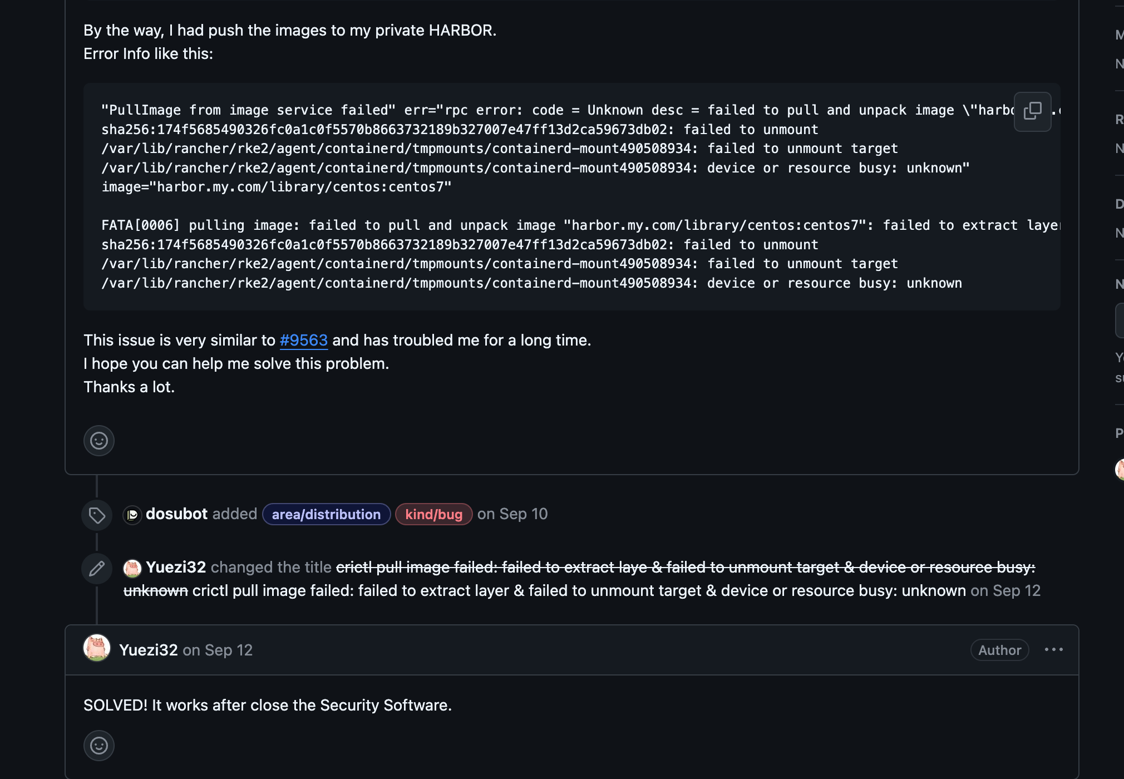Open the linked issue #9563
1124x779 pixels.
pos(303,340)
